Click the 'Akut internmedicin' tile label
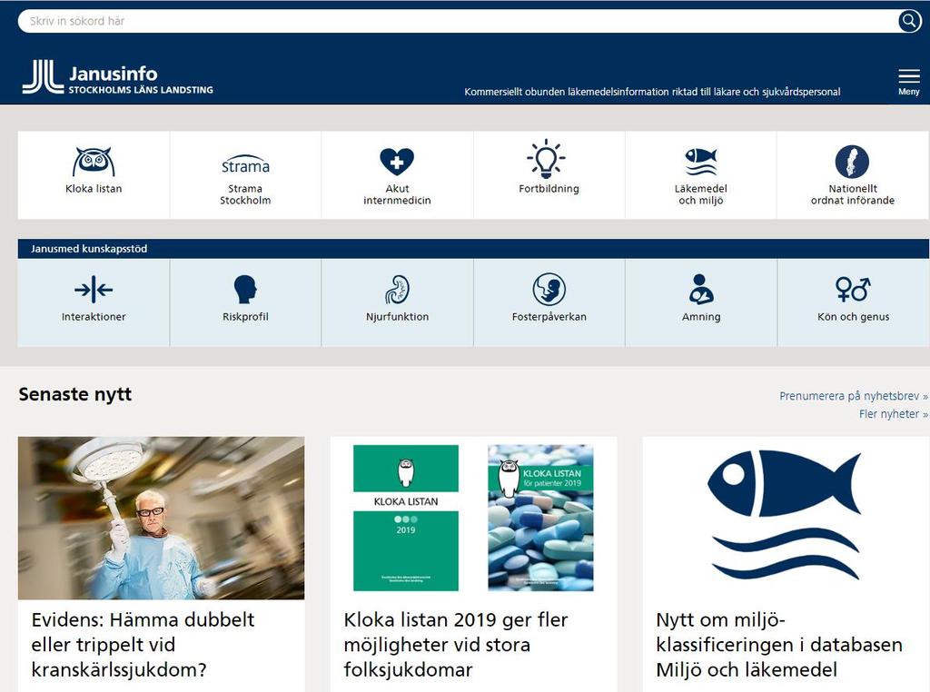930x692 pixels. pyautogui.click(x=397, y=194)
